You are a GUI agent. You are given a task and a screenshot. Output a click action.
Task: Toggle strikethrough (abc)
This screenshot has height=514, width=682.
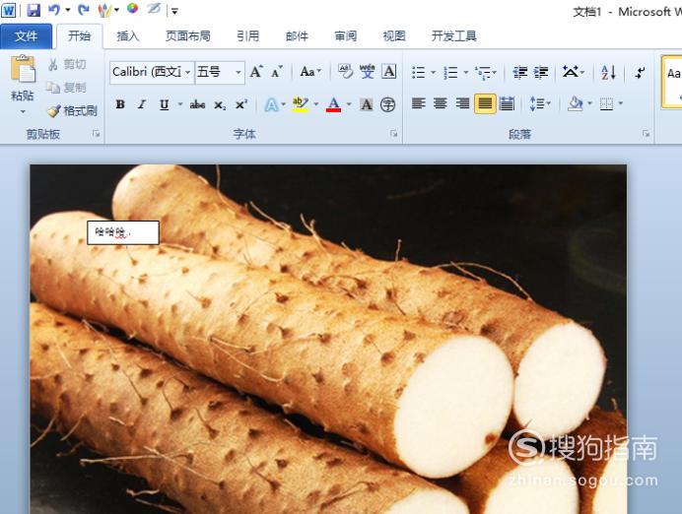(197, 104)
